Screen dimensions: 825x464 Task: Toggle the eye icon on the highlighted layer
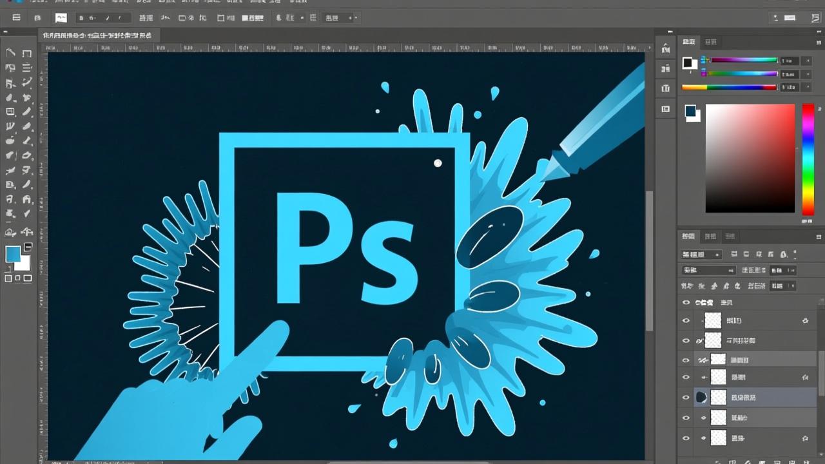click(x=686, y=396)
